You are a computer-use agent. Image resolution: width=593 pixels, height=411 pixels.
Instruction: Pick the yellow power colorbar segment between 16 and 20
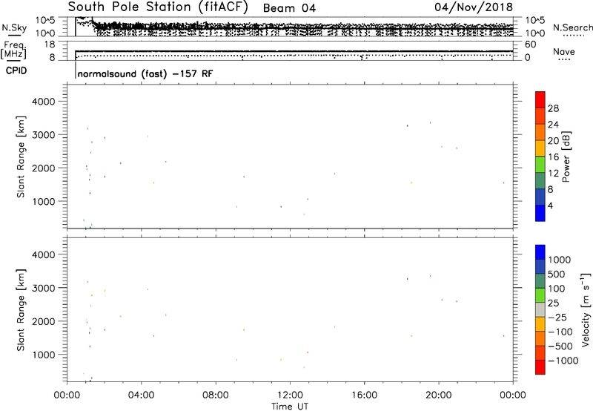click(x=540, y=148)
